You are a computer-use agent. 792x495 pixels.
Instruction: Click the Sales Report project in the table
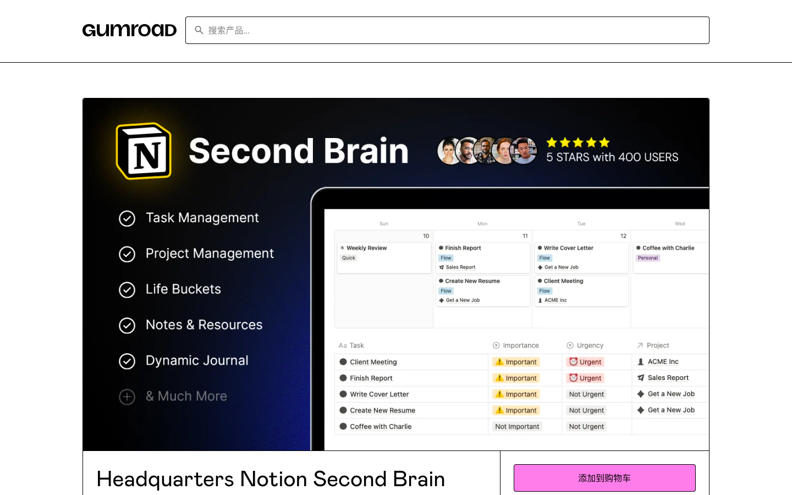663,377
